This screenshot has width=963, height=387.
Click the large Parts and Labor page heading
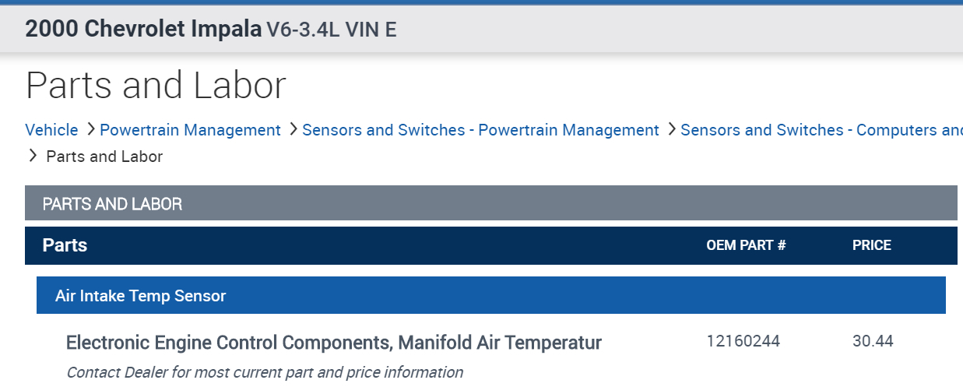156,86
